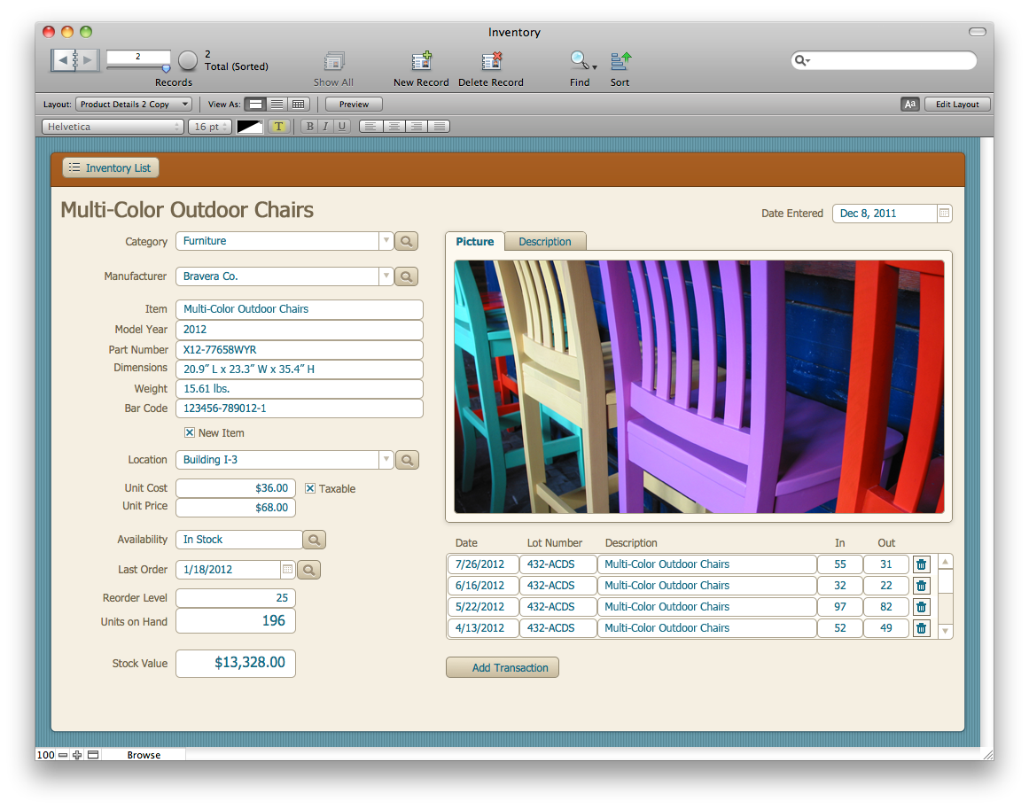Open search field options dropdown
1029x809 pixels.
[802, 60]
